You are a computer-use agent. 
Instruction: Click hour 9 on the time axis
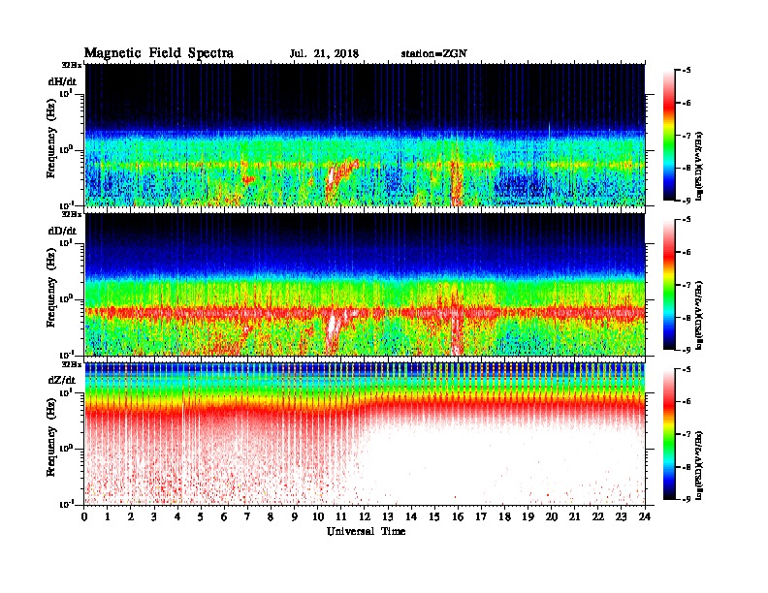[295, 517]
